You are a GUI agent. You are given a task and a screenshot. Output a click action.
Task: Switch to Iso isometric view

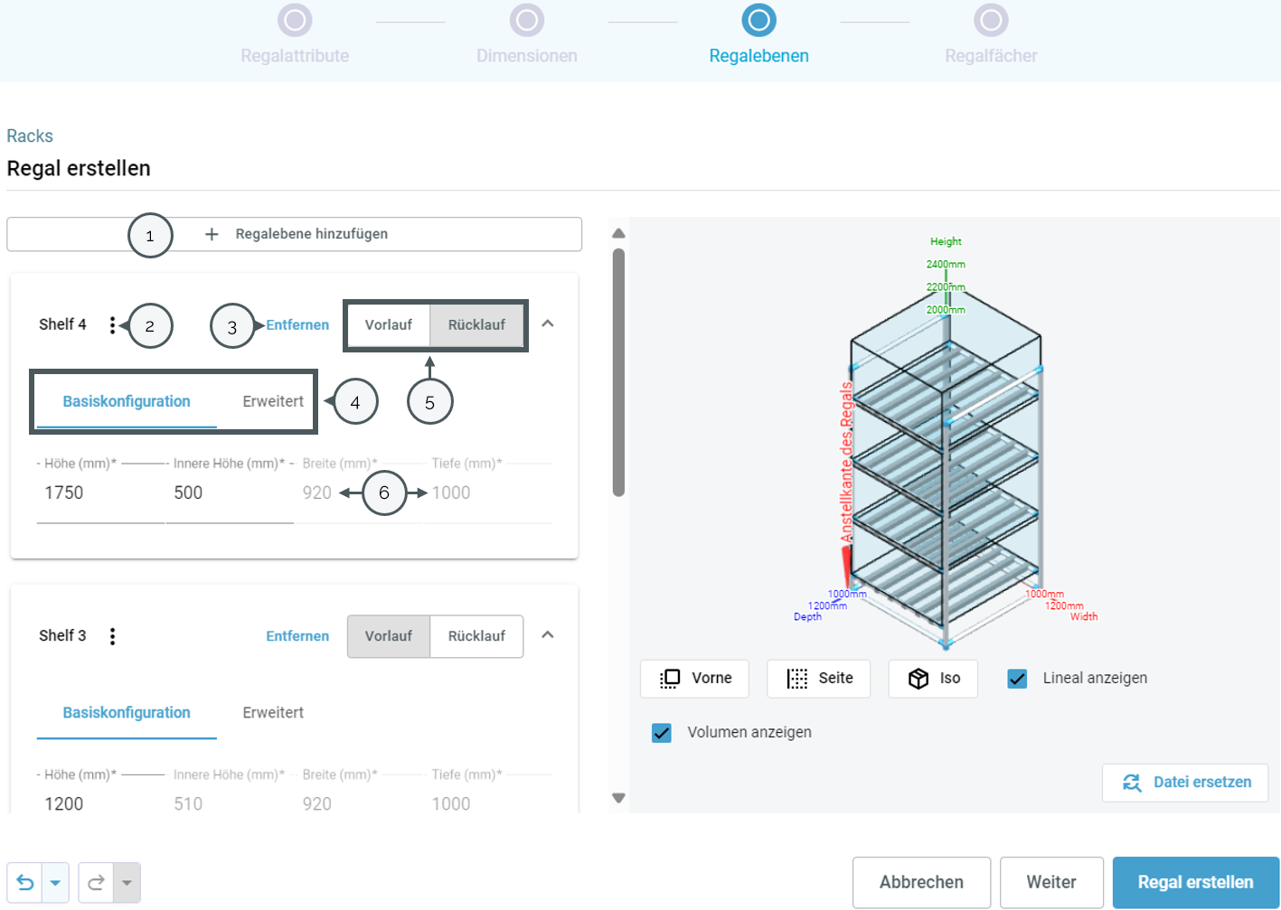(x=933, y=679)
